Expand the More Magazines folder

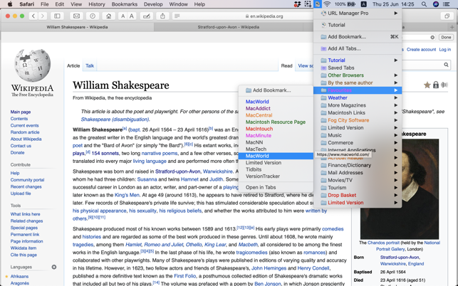358,105
